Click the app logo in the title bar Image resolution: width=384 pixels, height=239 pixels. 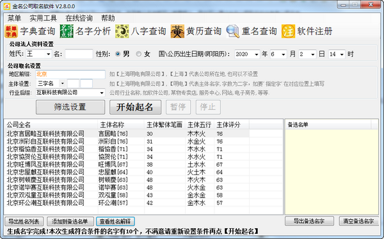(x=6, y=6)
